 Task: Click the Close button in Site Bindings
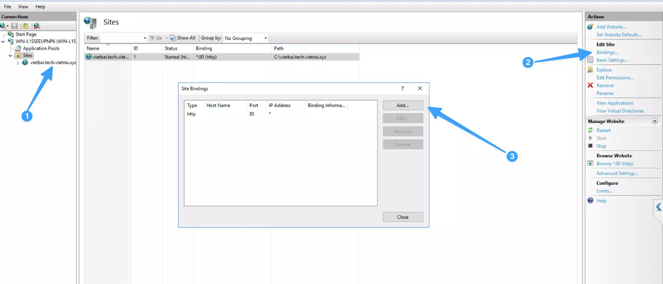[403, 217]
